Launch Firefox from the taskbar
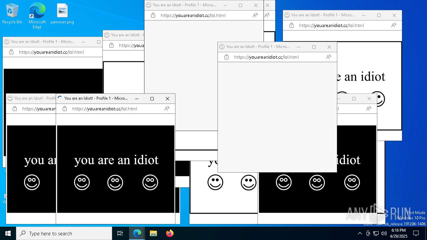 (170, 233)
